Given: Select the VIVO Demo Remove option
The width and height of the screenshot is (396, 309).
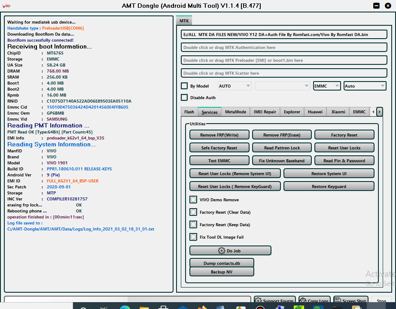Looking at the screenshot, I should (x=193, y=200).
